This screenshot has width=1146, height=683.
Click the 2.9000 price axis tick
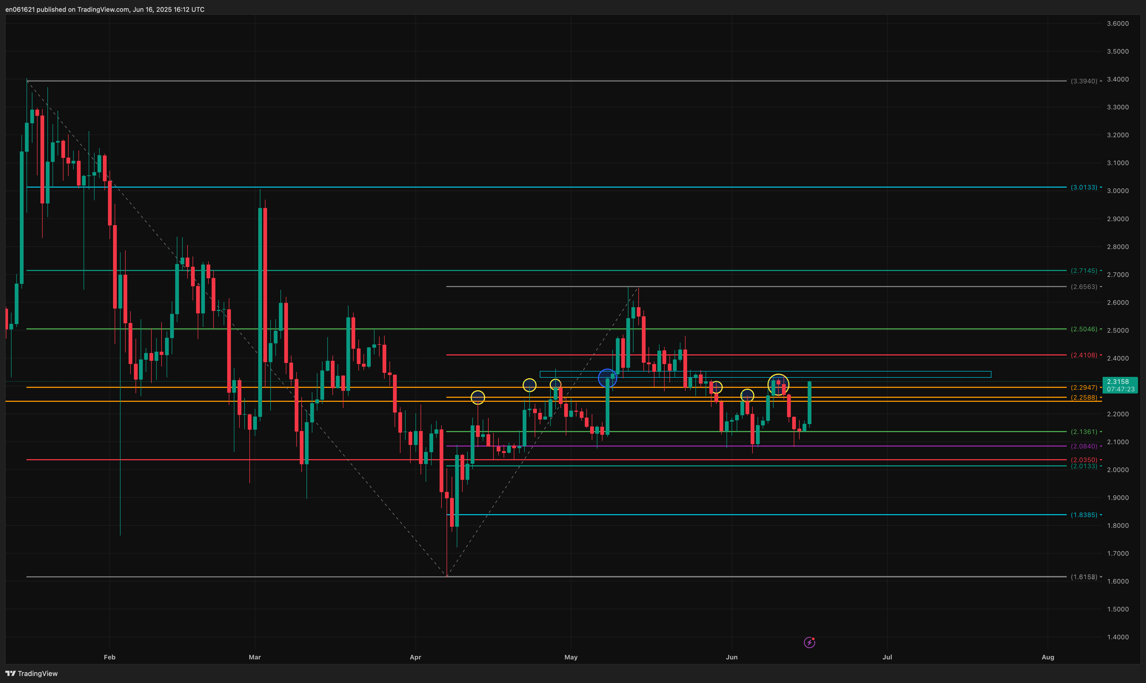coord(1118,219)
